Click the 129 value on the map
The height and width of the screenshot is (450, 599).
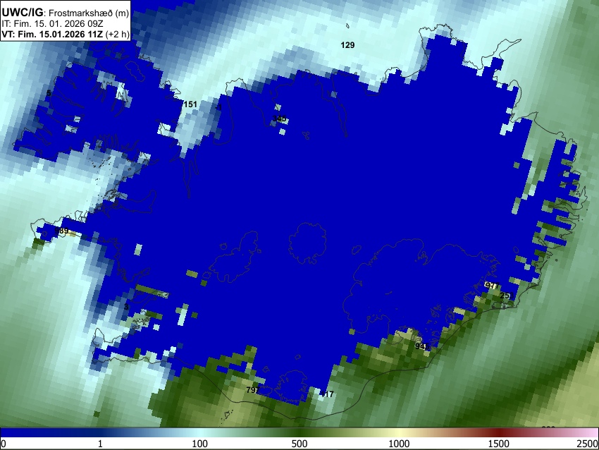pyautogui.click(x=347, y=45)
